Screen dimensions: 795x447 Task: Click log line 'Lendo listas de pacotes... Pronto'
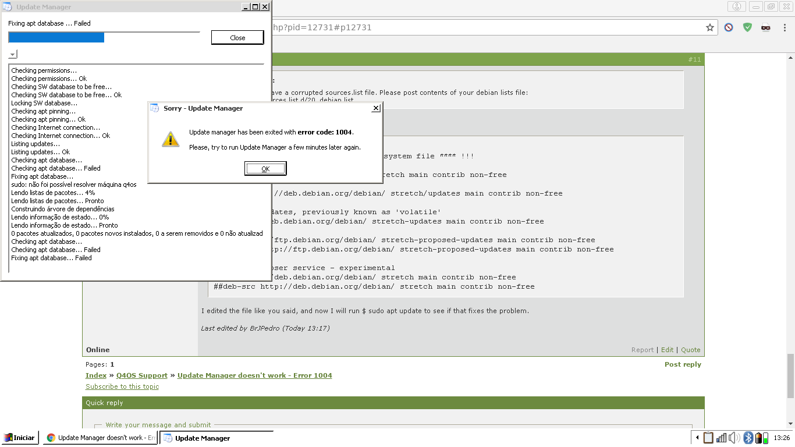(58, 201)
